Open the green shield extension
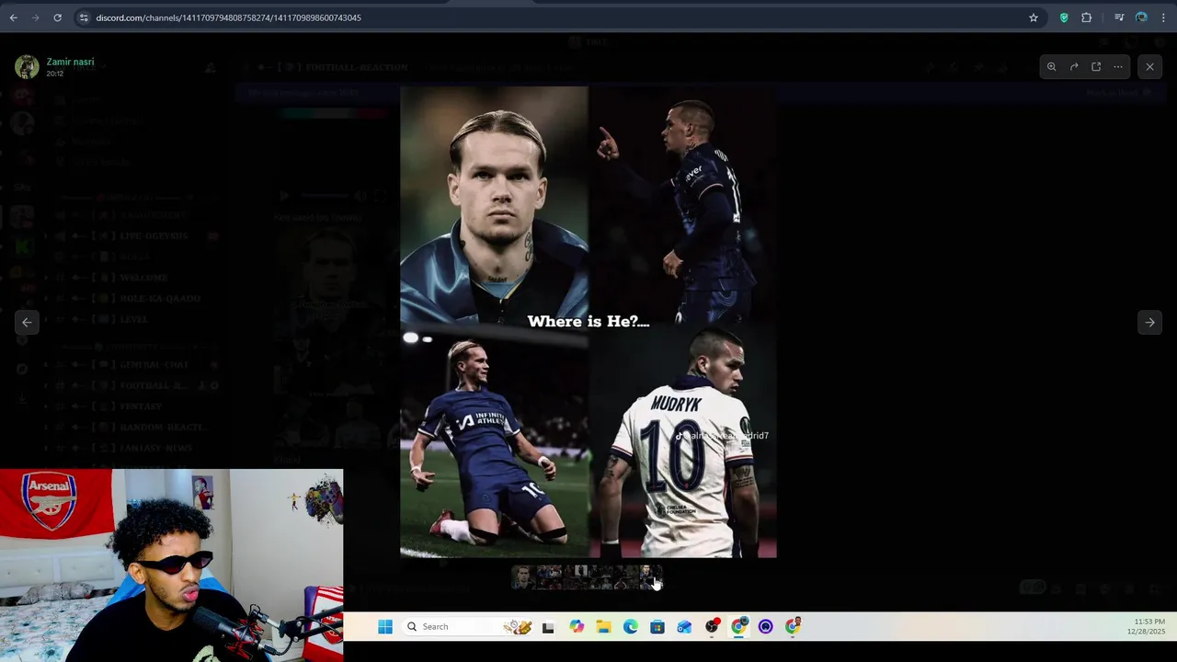This screenshot has width=1177, height=662. pos(1064,17)
